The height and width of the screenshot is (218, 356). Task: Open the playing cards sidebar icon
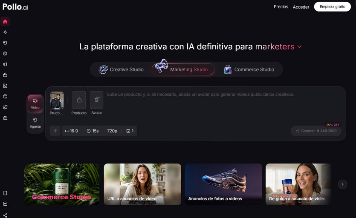click(x=5, y=107)
